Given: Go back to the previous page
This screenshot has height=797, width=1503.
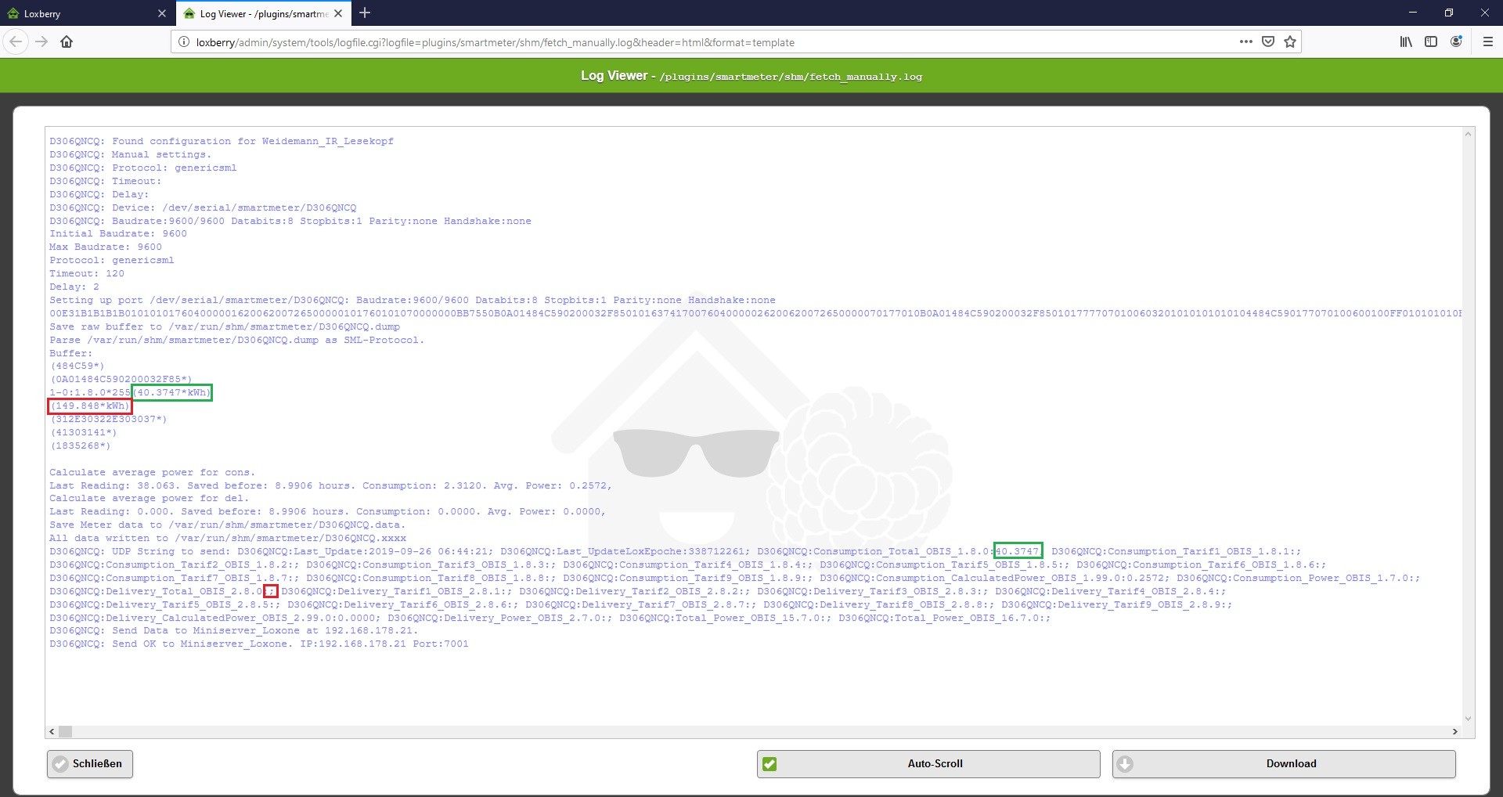Looking at the screenshot, I should (x=16, y=42).
